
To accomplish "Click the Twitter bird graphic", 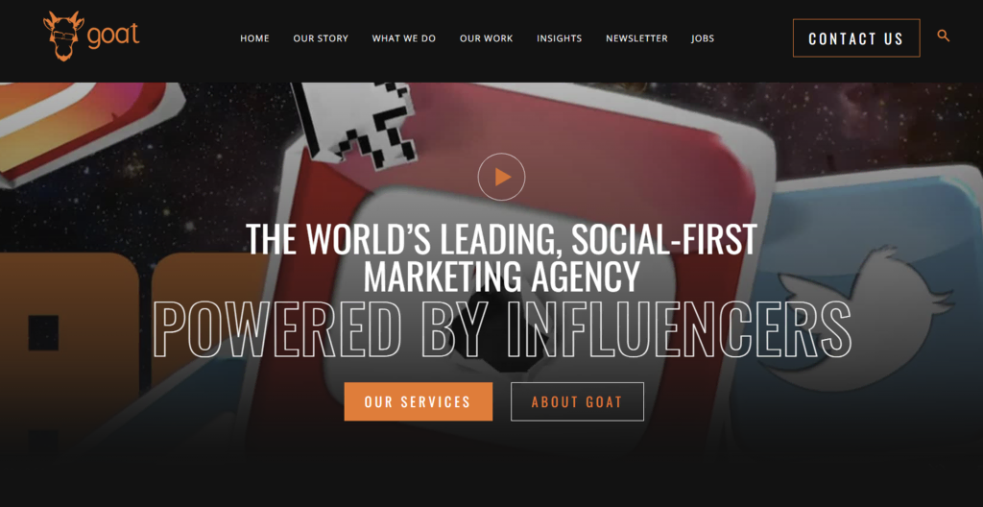I will 865,317.
